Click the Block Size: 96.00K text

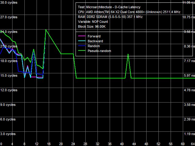click(92, 26)
